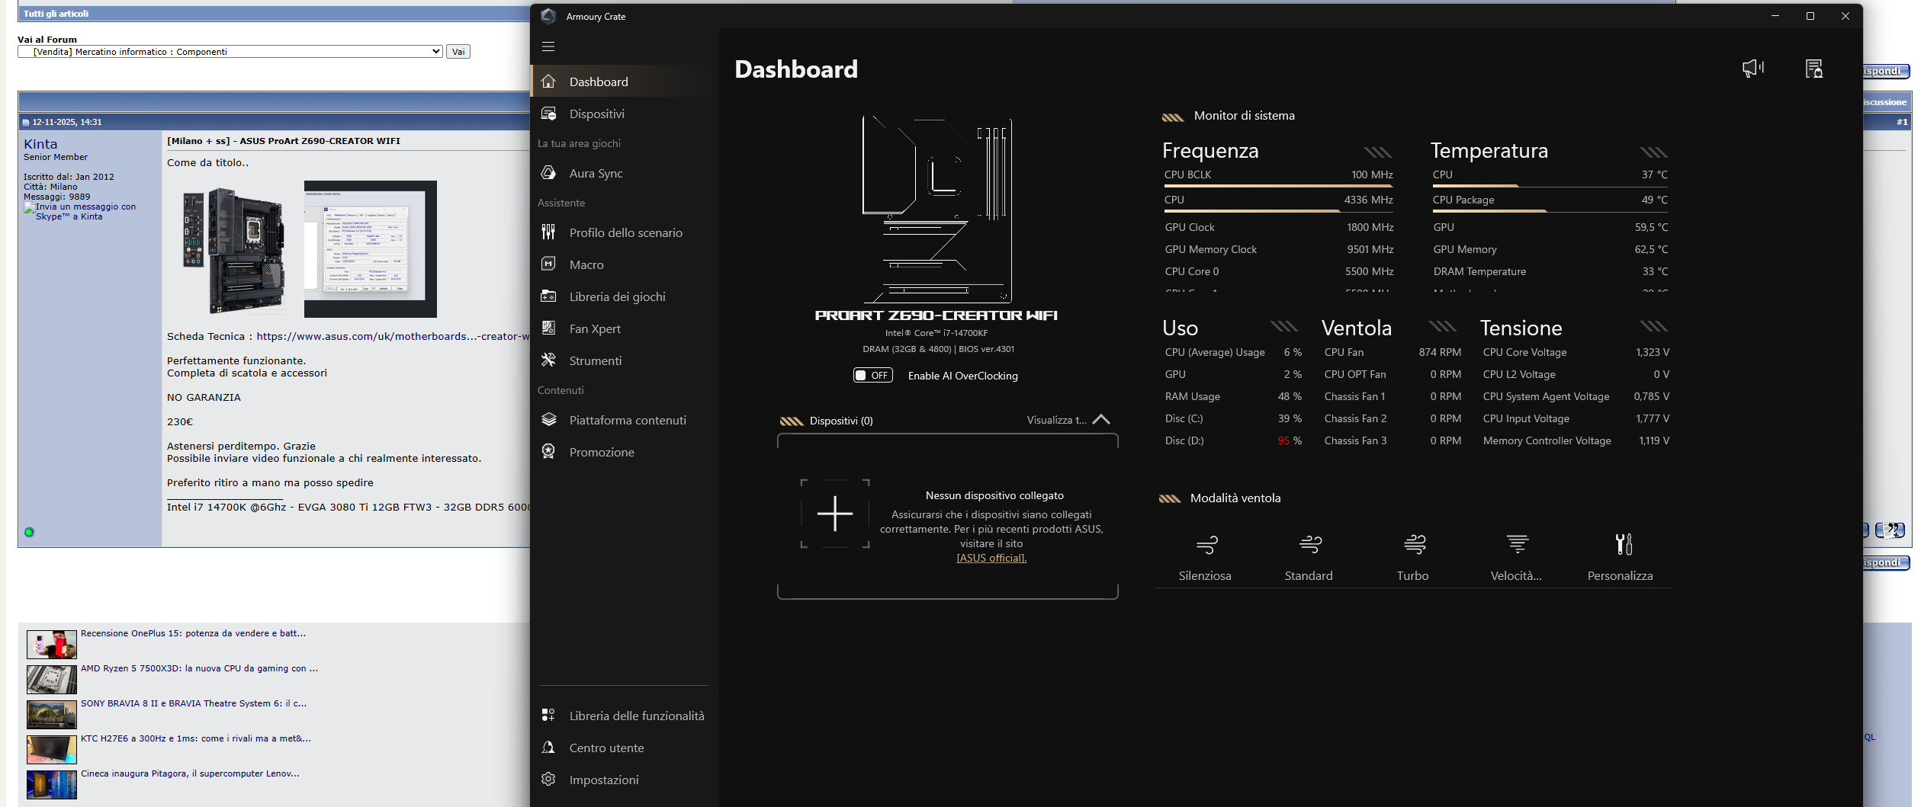Screen dimensions: 1921x807
Task: Click post number #1 link
Action: (x=1902, y=122)
